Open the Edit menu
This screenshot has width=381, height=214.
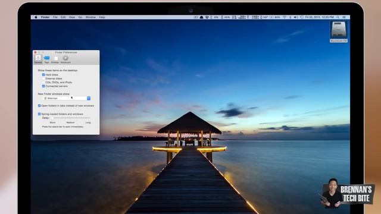pos(63,17)
